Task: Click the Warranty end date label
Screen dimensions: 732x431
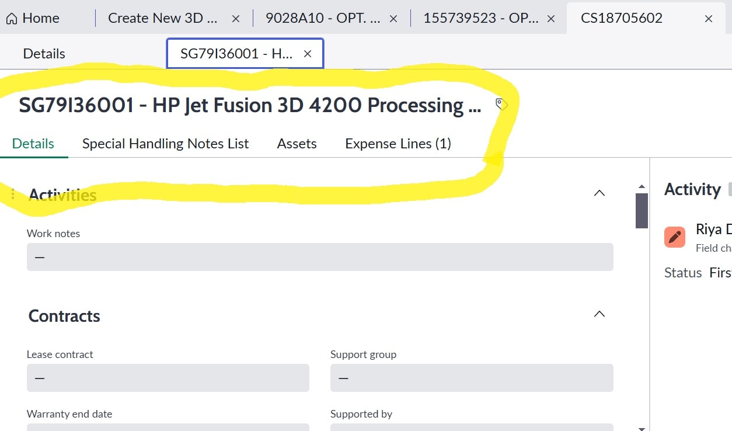Action: pyautogui.click(x=69, y=414)
